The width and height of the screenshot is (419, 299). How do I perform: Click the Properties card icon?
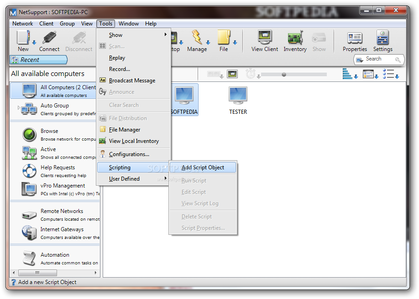coord(355,38)
